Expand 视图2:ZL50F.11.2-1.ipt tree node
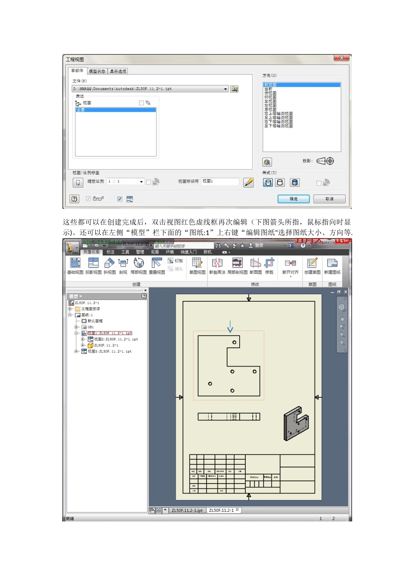The image size is (414, 585). [x=83, y=339]
